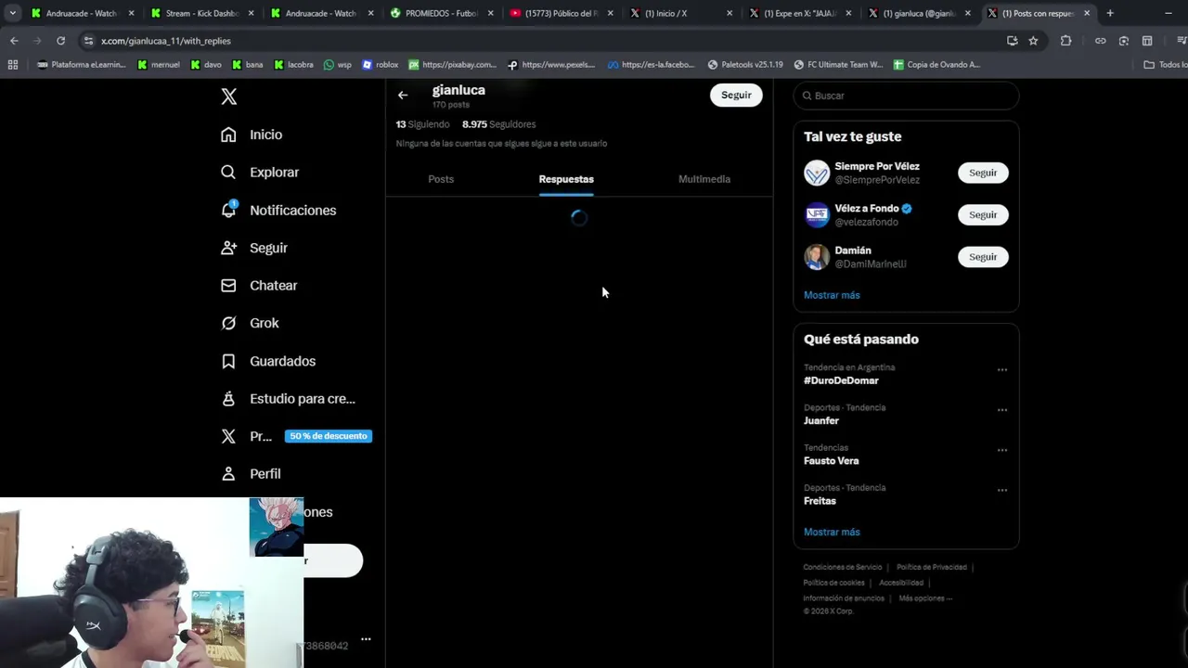Go back with the profile arrow
1188x668 pixels.
point(403,95)
